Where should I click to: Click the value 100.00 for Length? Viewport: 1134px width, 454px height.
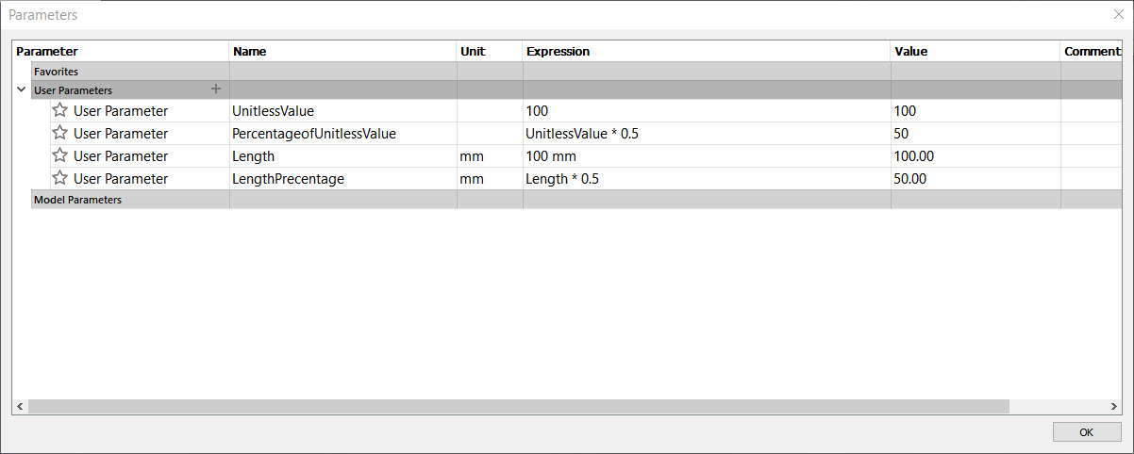pyautogui.click(x=976, y=156)
